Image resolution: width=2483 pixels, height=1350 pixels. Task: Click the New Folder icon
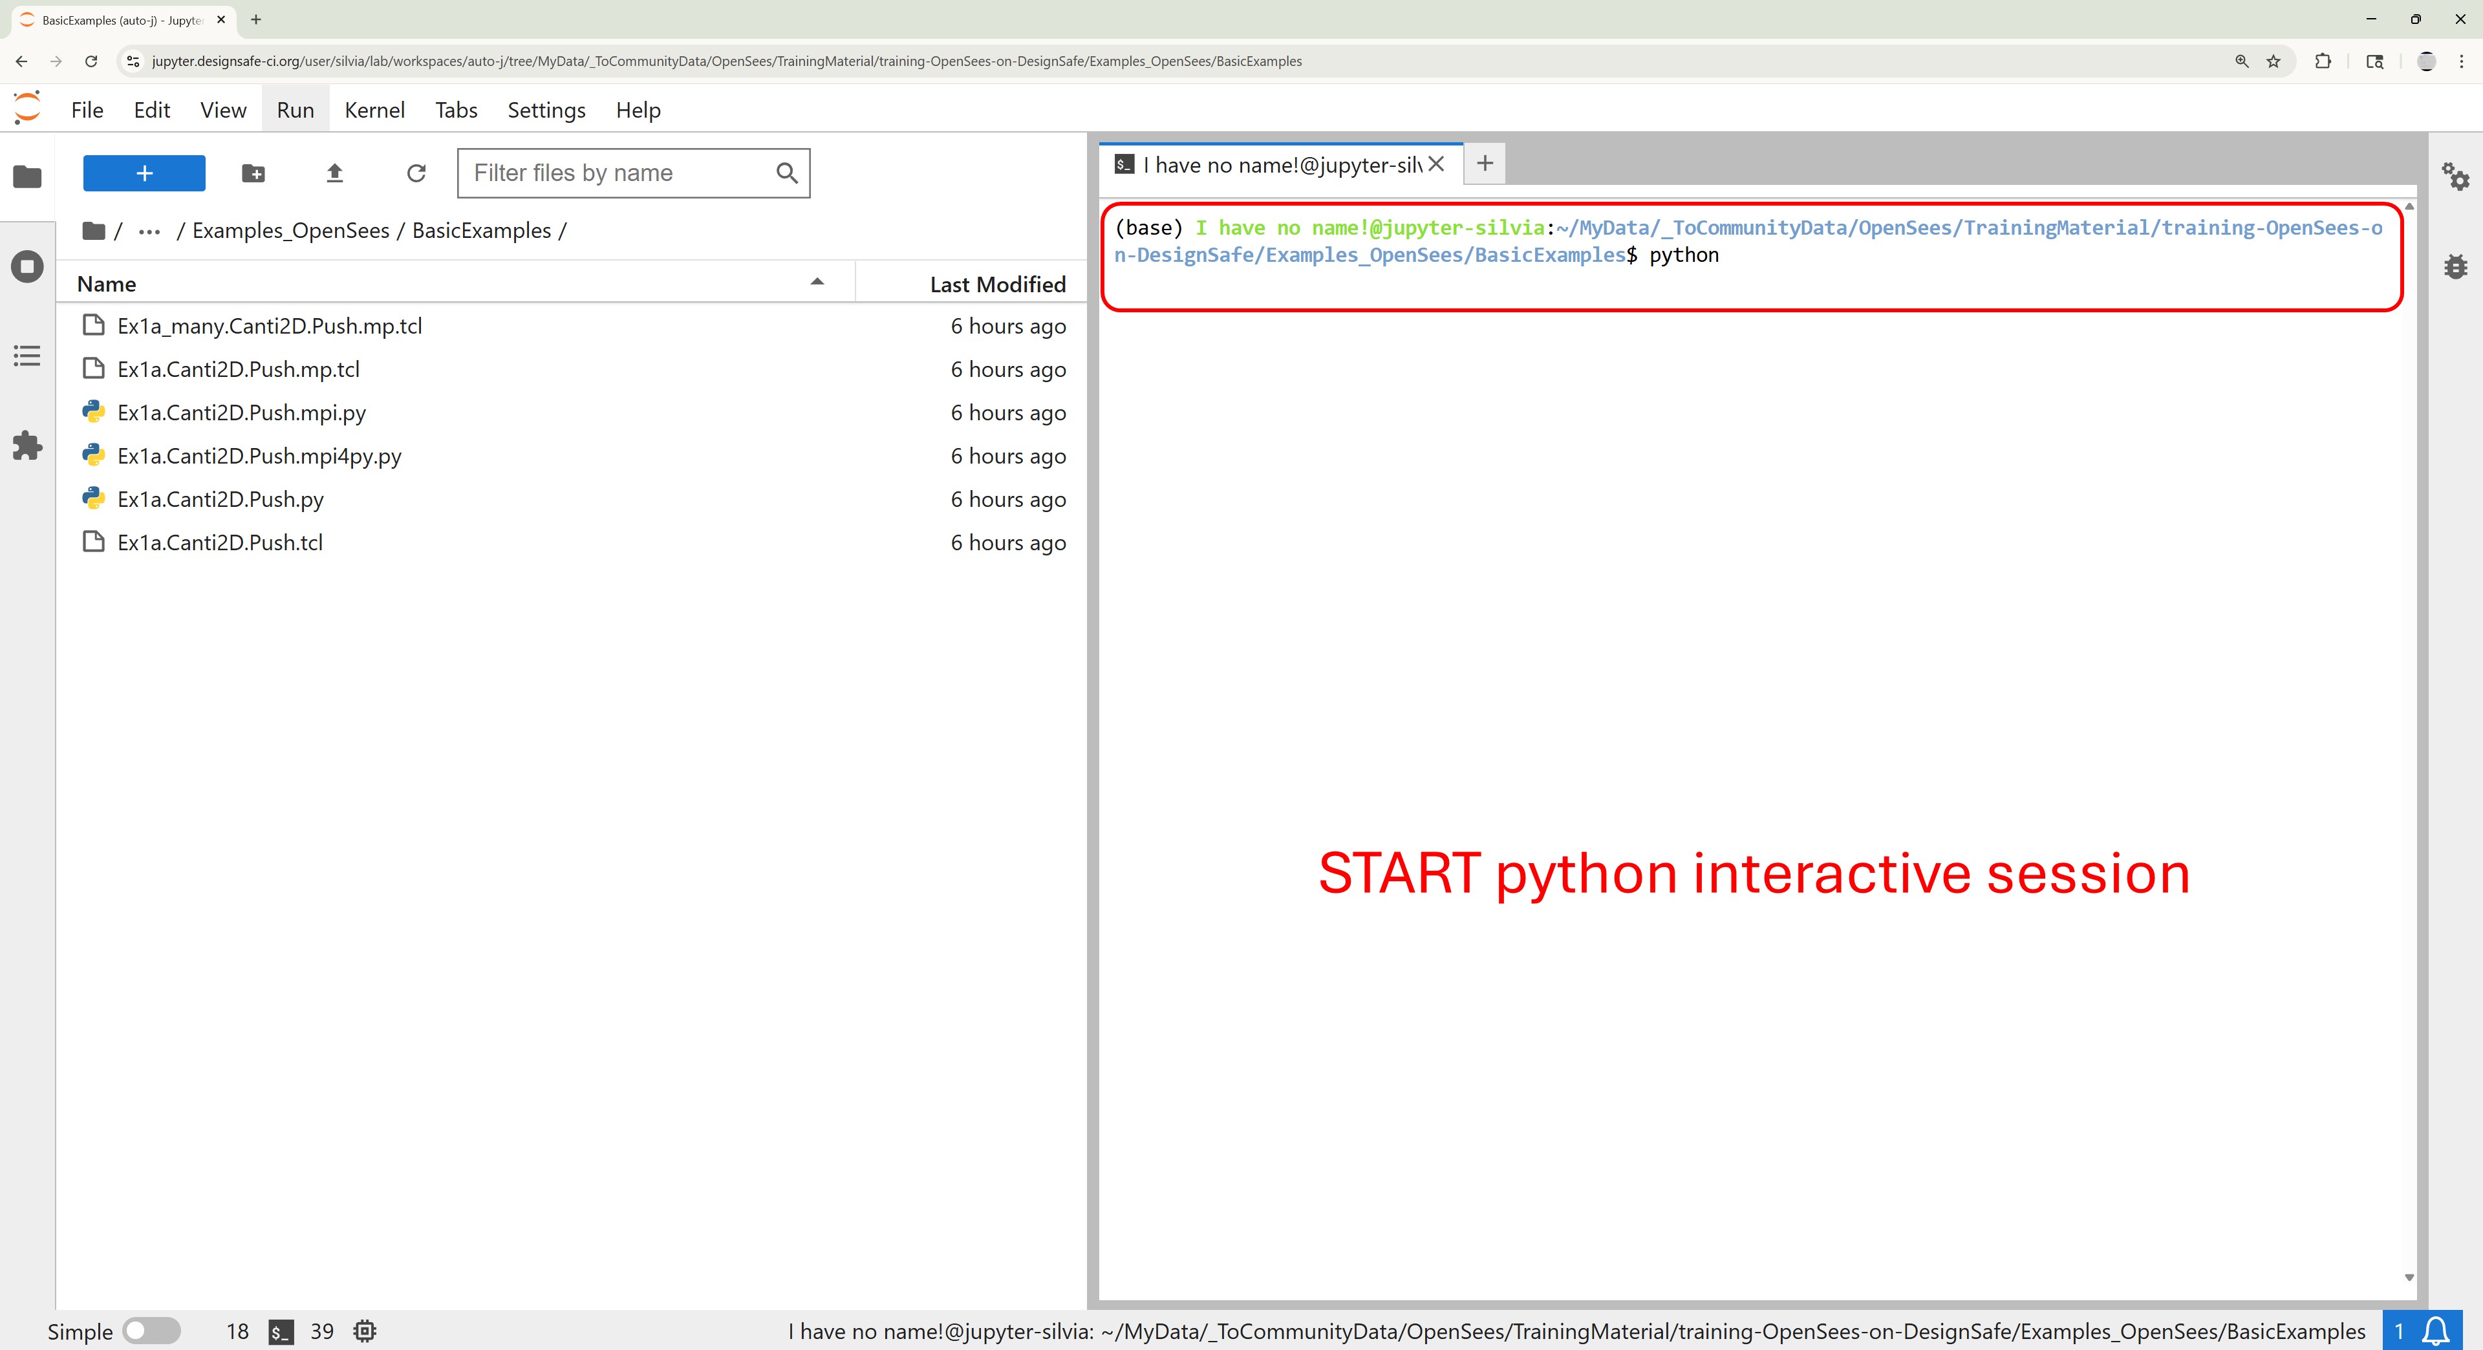point(253,173)
